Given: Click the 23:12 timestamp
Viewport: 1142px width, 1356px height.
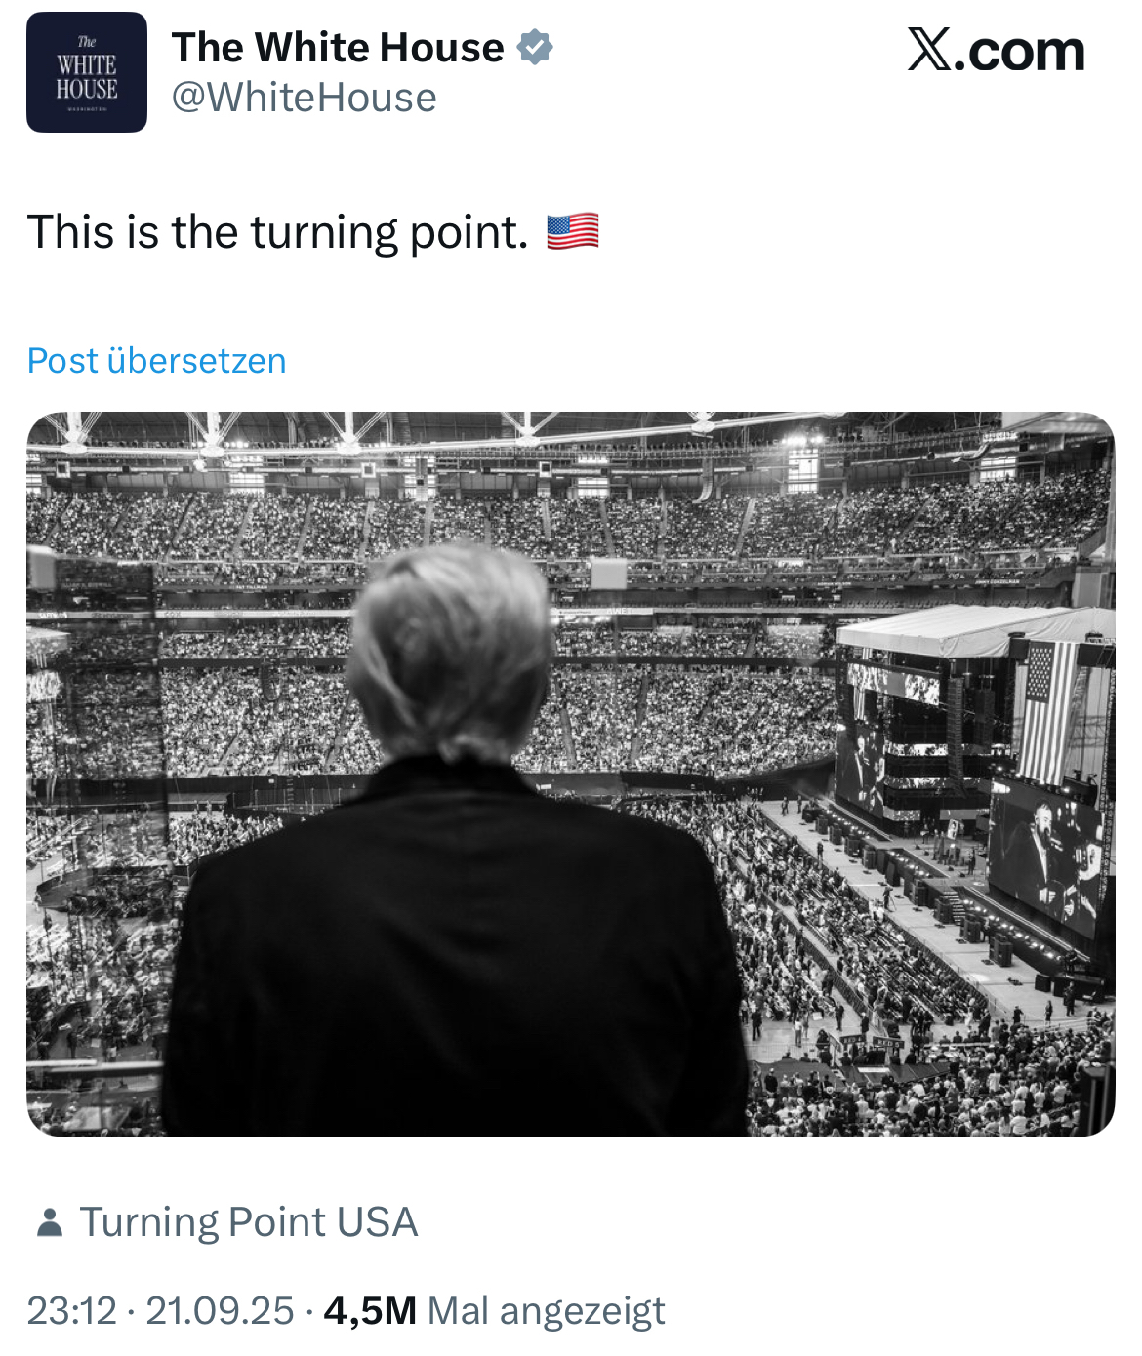Looking at the screenshot, I should tap(72, 1311).
